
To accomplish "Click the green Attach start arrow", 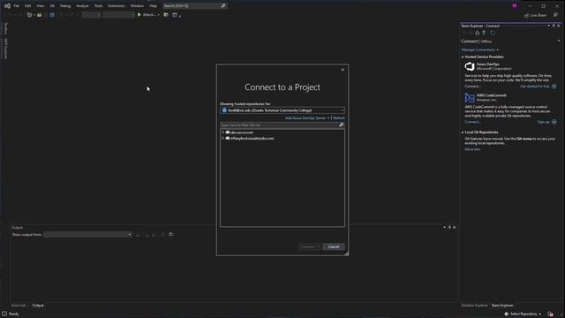I will (x=139, y=15).
